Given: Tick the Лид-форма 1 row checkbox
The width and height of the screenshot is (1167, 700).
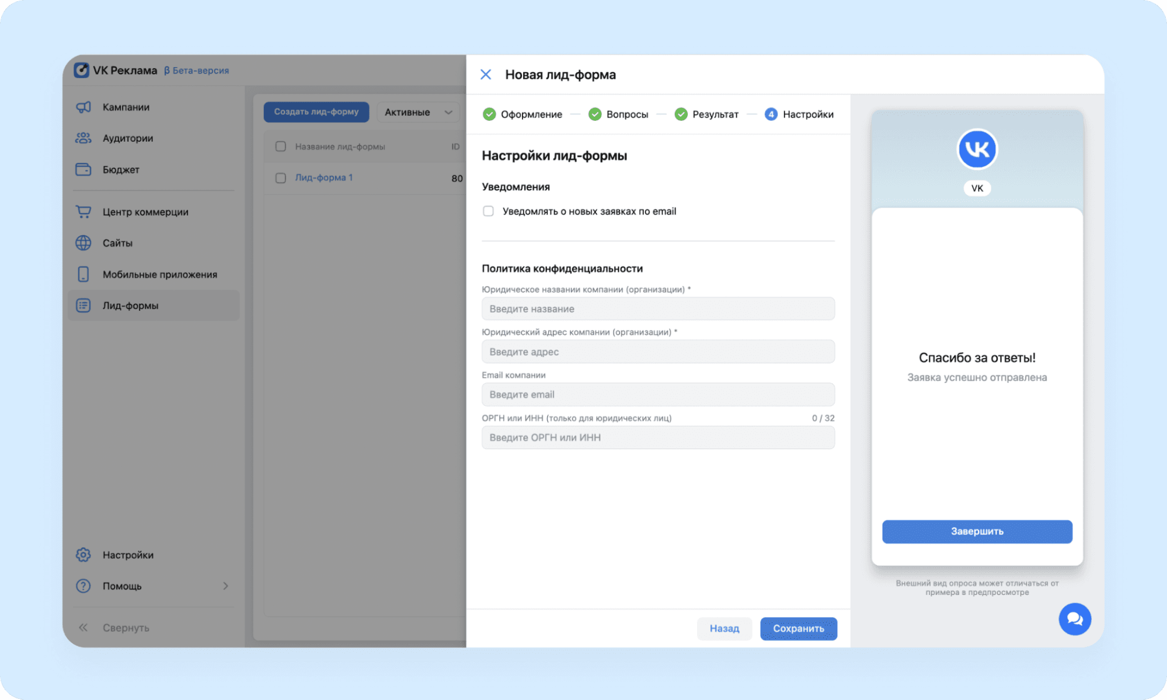Looking at the screenshot, I should pos(281,178).
